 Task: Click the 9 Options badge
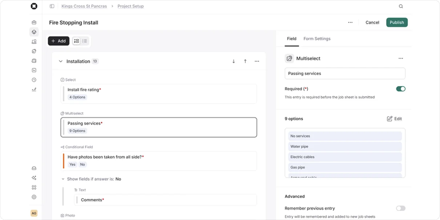(x=77, y=131)
